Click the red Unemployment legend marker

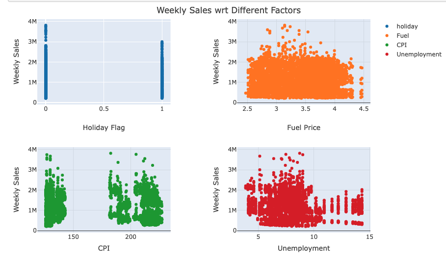tap(387, 54)
